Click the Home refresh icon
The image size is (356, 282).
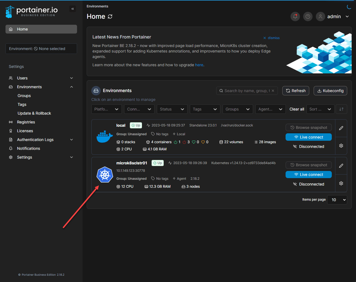(x=110, y=16)
